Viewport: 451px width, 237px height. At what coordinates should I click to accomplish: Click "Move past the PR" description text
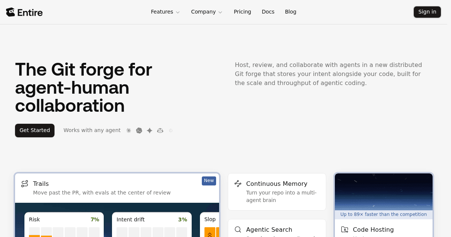[102, 193]
